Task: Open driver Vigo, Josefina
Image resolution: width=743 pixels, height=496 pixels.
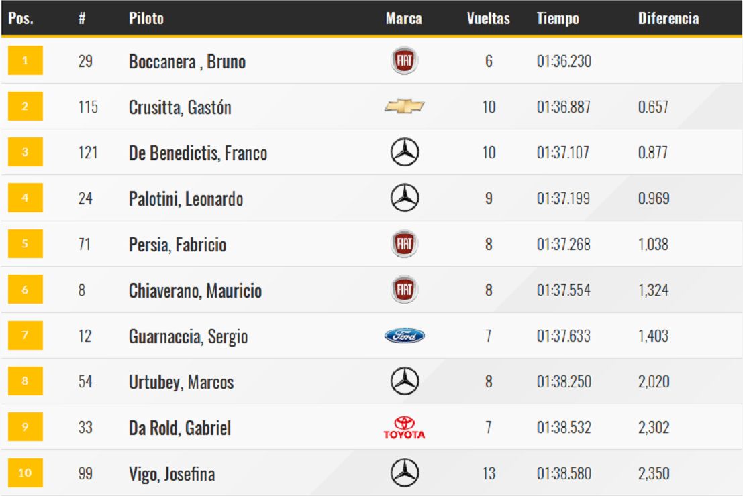Action: (x=172, y=474)
